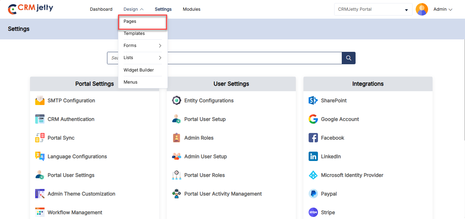
Task: Choose Widget Builder in Design menu
Action: (138, 70)
